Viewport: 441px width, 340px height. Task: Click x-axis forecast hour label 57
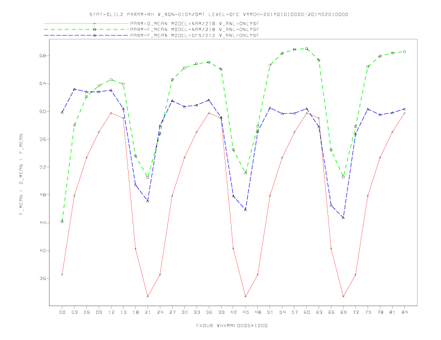tap(295, 312)
